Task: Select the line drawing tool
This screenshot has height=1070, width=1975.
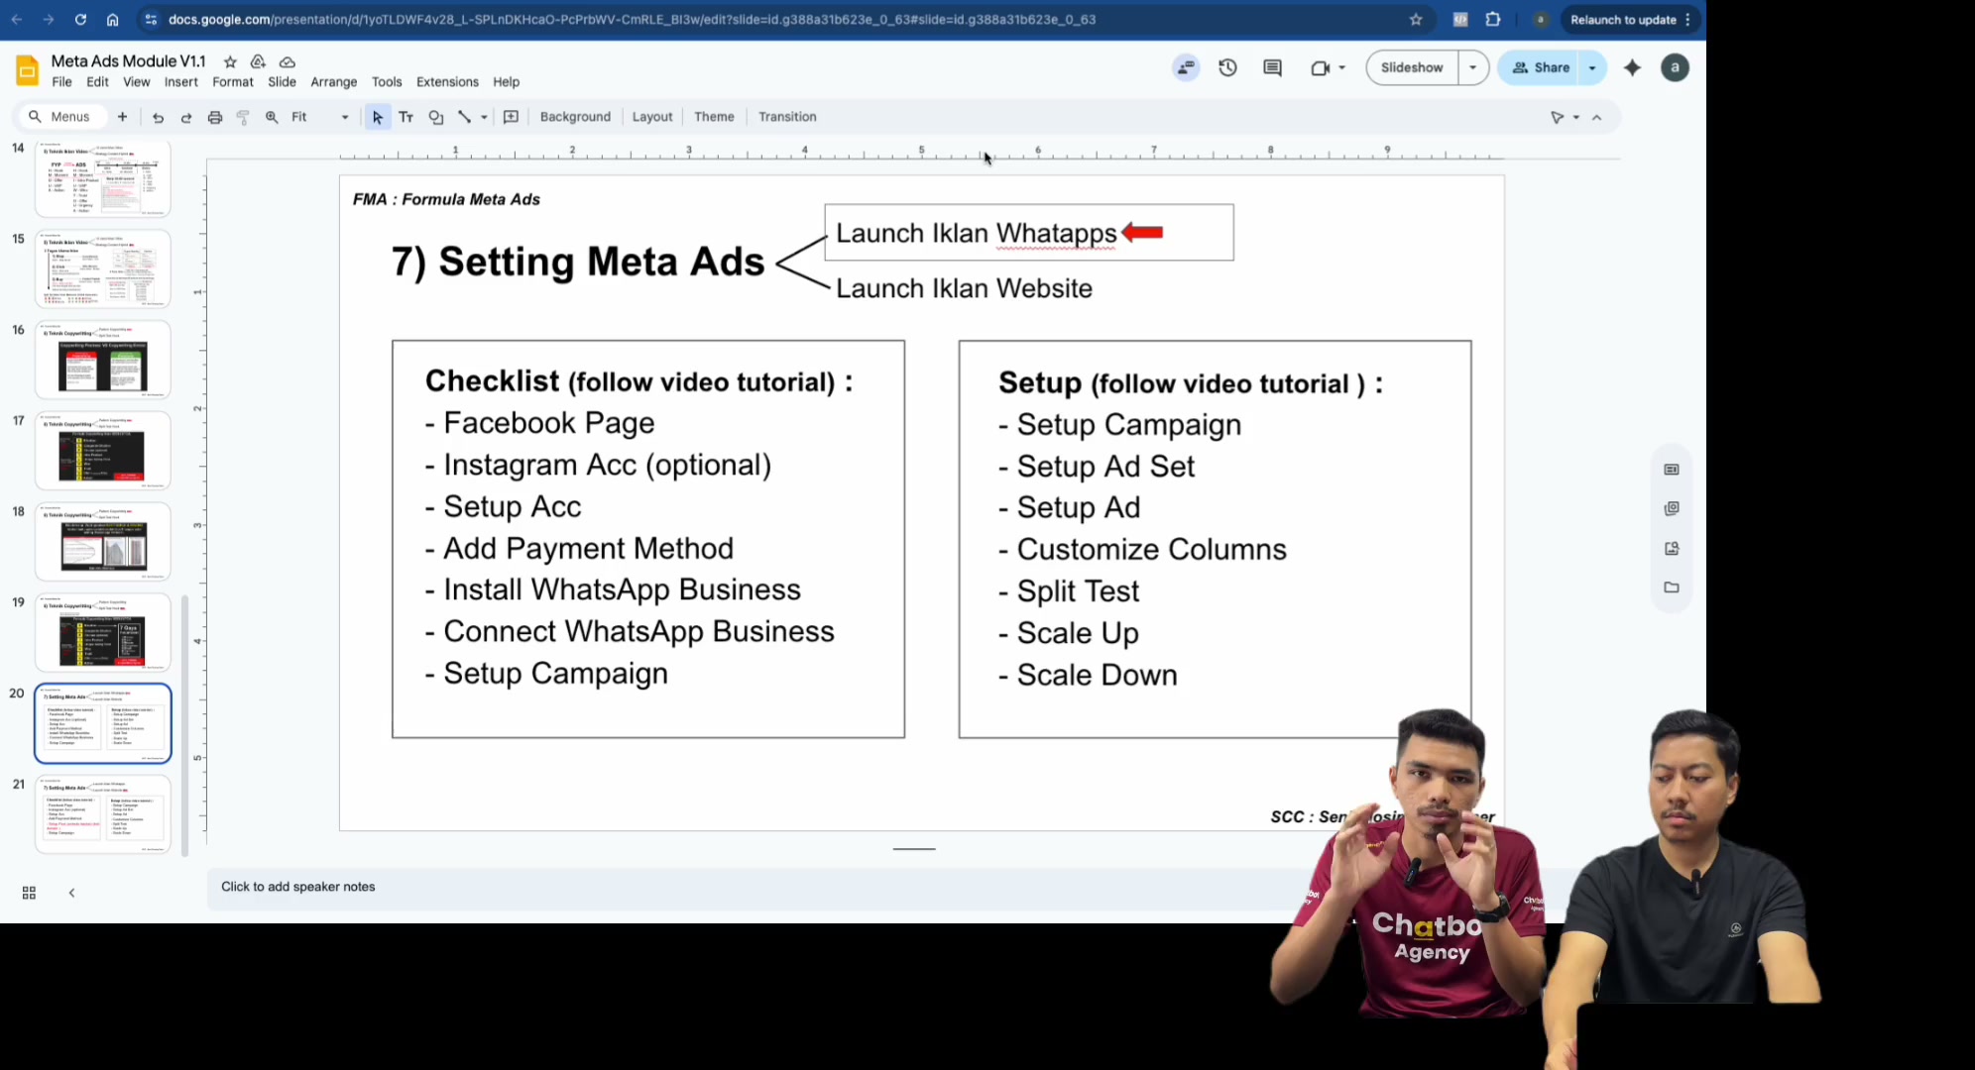Action: [464, 117]
